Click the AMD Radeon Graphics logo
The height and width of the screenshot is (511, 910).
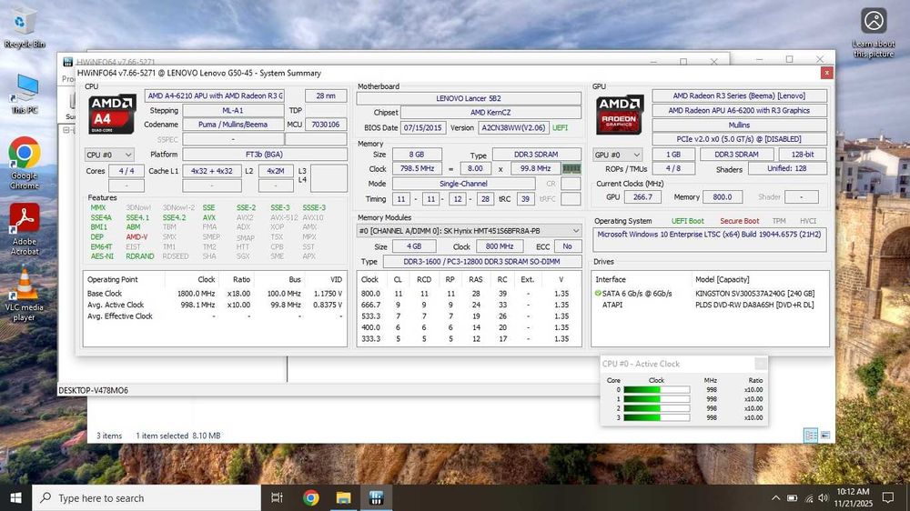[619, 115]
